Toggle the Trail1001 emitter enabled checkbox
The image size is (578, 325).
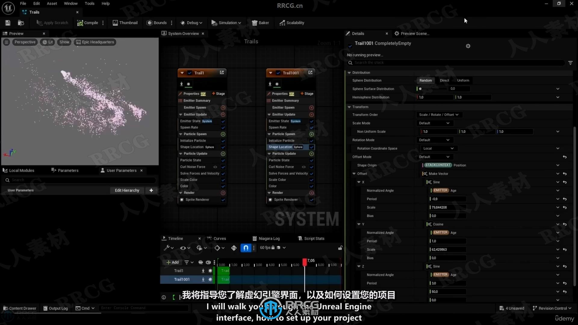point(278,73)
